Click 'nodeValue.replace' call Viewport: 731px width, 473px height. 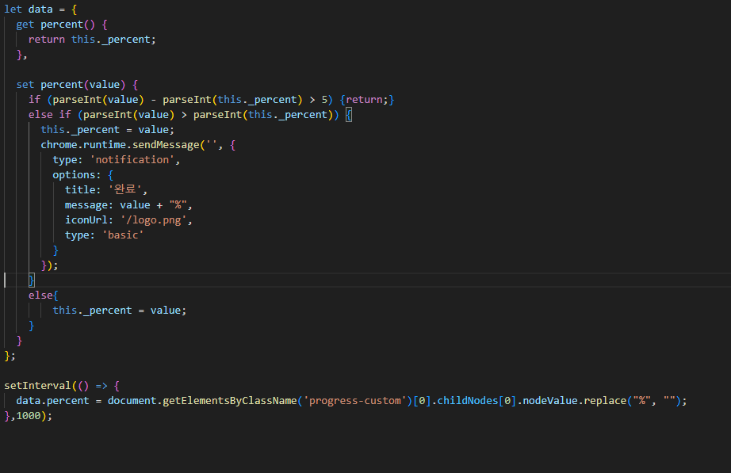coord(574,401)
